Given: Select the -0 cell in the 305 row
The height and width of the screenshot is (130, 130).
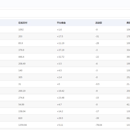Looking at the screenshot, I should [97, 77].
